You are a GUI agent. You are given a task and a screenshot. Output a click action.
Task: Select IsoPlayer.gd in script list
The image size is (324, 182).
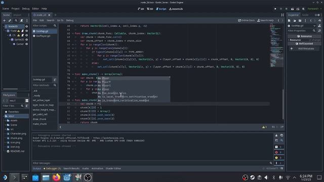coord(43,36)
